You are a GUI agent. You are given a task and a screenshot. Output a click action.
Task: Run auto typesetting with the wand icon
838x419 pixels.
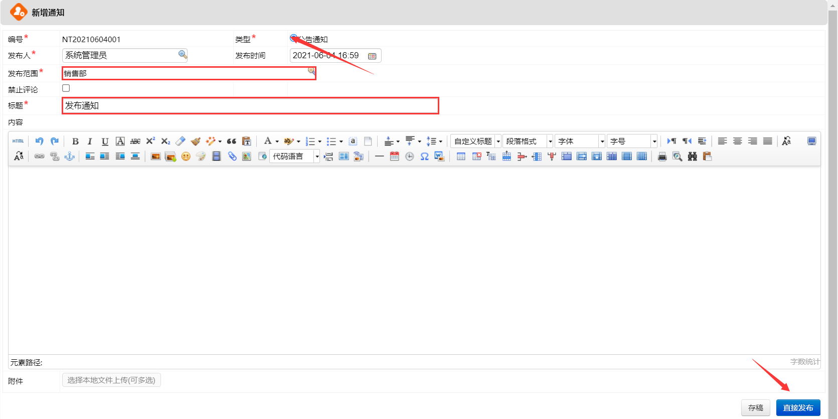coord(211,141)
